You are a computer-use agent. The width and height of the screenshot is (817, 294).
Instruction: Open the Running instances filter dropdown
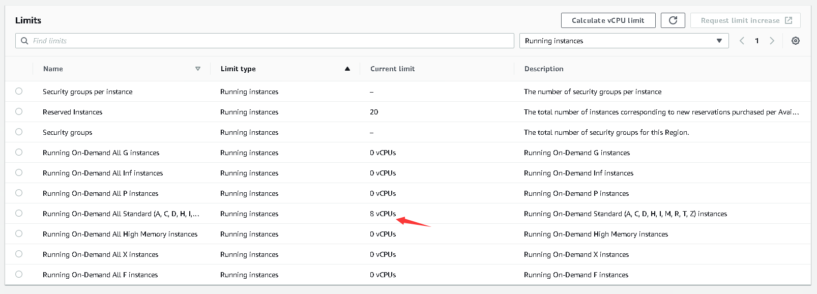click(624, 41)
